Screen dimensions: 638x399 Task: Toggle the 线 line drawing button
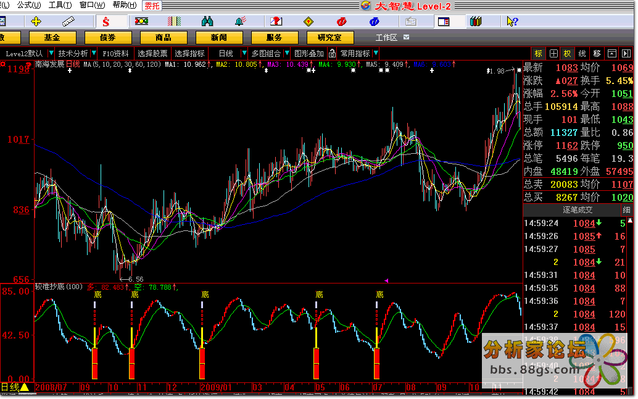pos(582,54)
